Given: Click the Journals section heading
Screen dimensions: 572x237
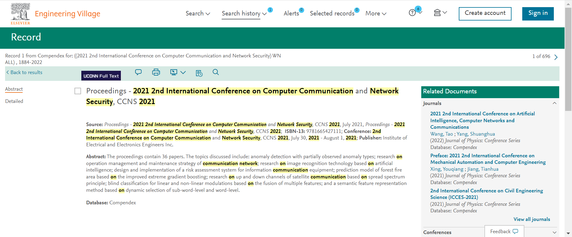Looking at the screenshot, I should click(432, 103).
